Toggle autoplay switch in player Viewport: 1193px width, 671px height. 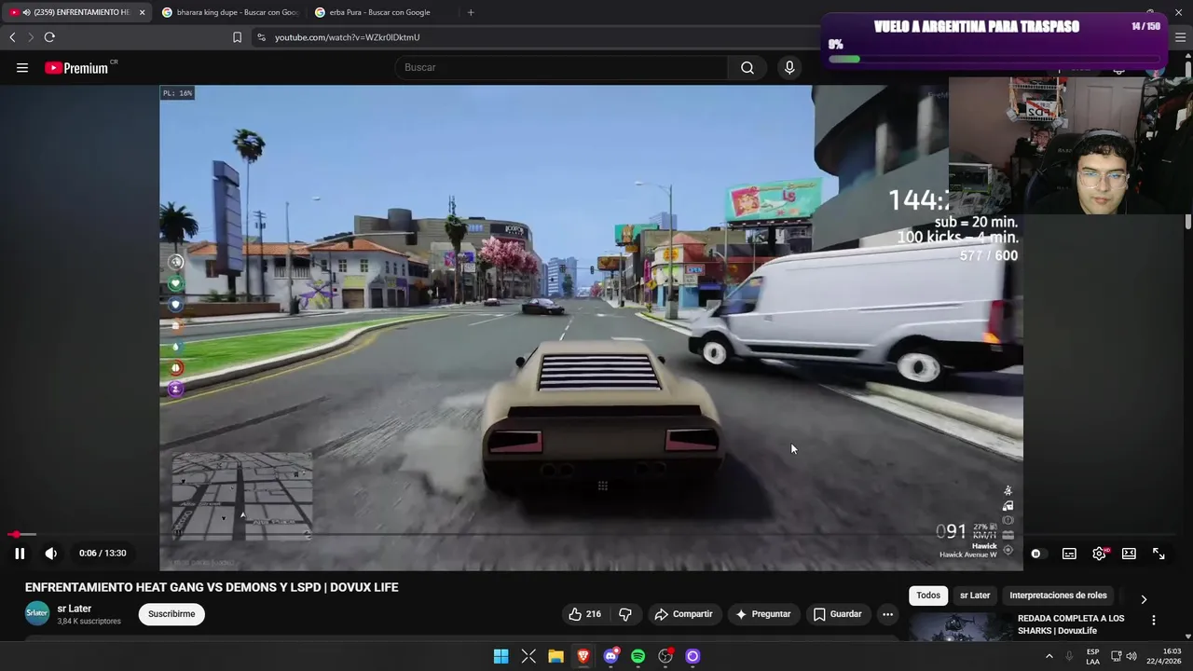[1036, 554]
